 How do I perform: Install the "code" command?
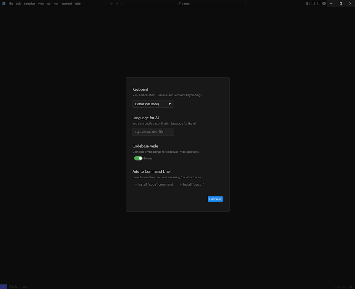154,184
